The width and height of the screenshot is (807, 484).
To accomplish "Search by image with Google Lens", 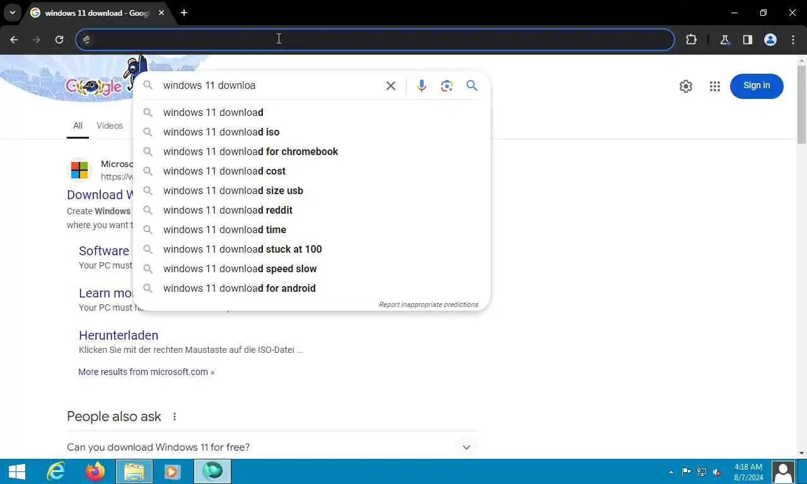I will [x=447, y=86].
